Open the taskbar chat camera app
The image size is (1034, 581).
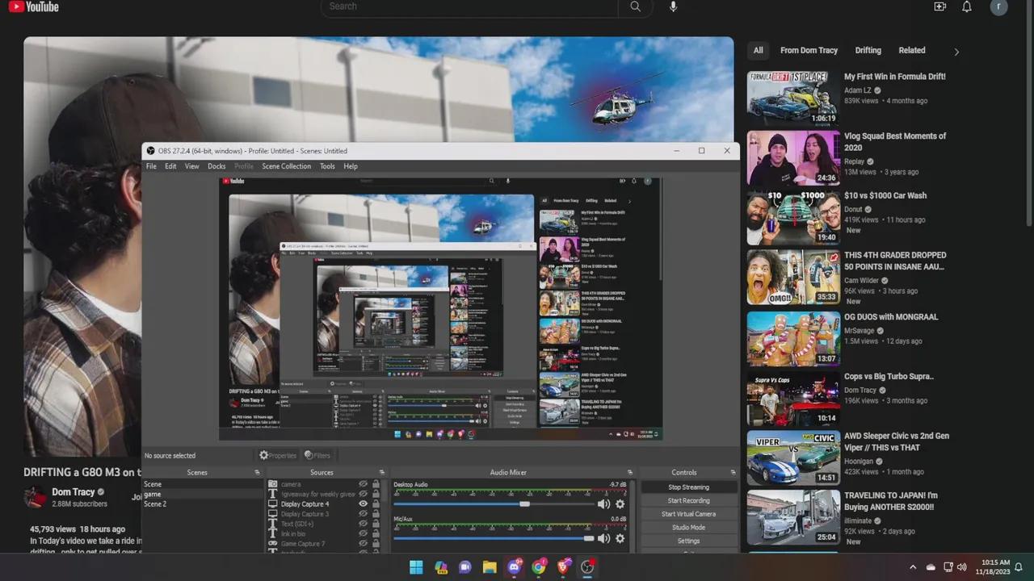465,567
